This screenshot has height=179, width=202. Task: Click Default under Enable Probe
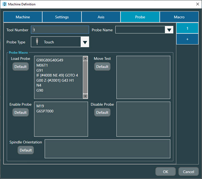pyautogui.click(x=21, y=113)
